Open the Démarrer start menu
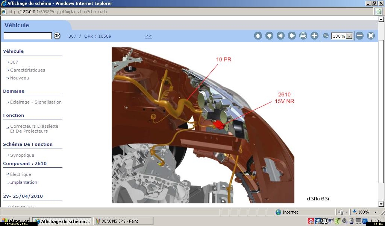This screenshot has height=226, width=385. click(15, 221)
